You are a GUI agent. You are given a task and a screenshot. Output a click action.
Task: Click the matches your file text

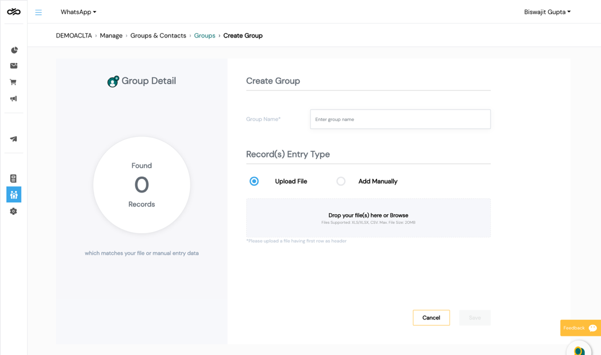pos(142,253)
